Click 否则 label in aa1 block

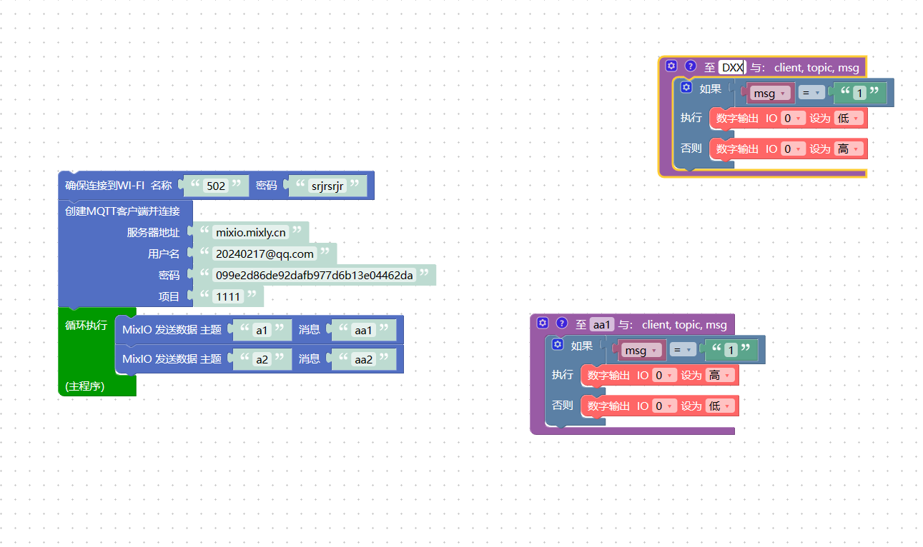(563, 405)
